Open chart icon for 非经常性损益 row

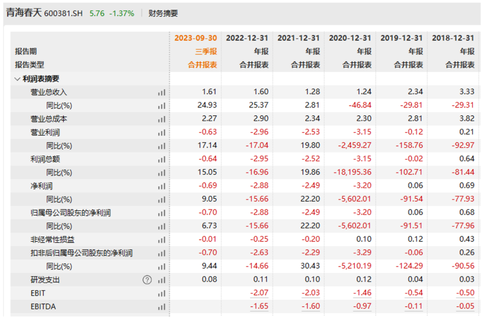coord(162,240)
